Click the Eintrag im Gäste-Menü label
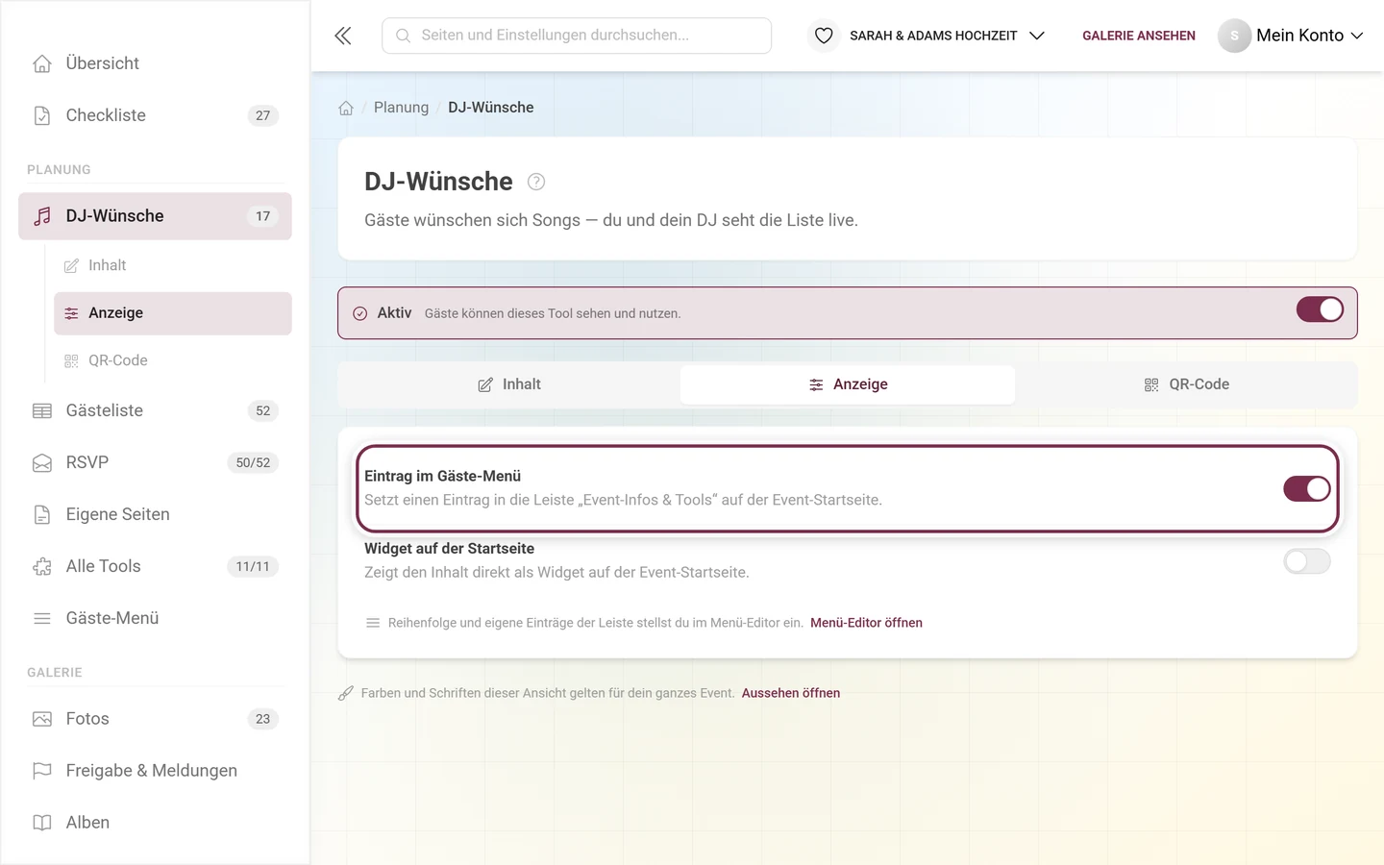 (x=442, y=476)
